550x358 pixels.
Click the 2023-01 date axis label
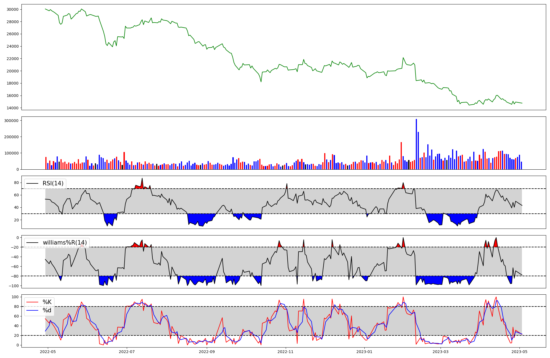click(x=365, y=352)
